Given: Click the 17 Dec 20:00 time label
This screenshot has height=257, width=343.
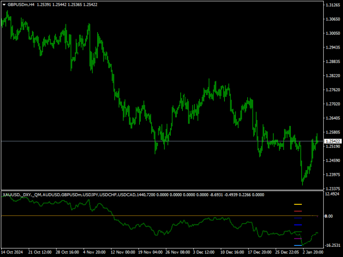Looking at the screenshot, I should pyautogui.click(x=259, y=252).
